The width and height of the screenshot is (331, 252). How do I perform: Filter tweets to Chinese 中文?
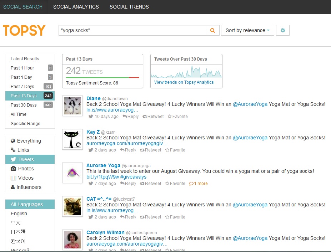point(30,223)
